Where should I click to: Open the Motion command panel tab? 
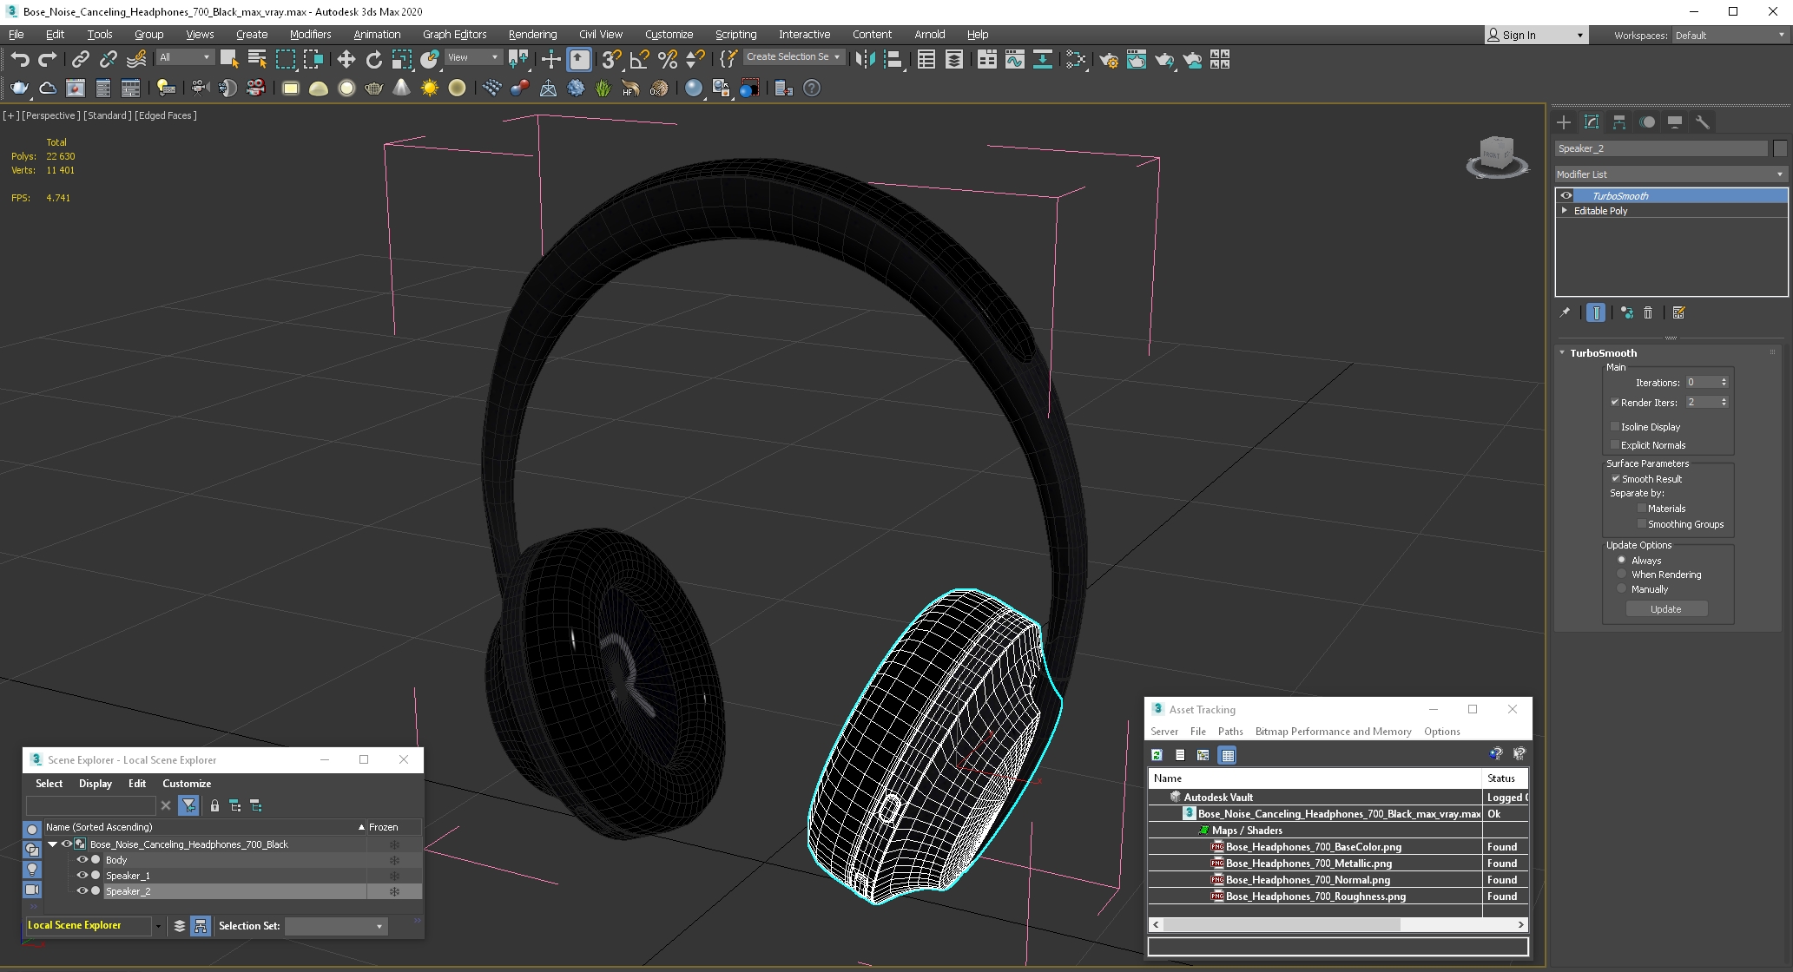click(1647, 122)
